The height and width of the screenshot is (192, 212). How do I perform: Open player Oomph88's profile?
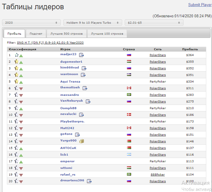68,108
